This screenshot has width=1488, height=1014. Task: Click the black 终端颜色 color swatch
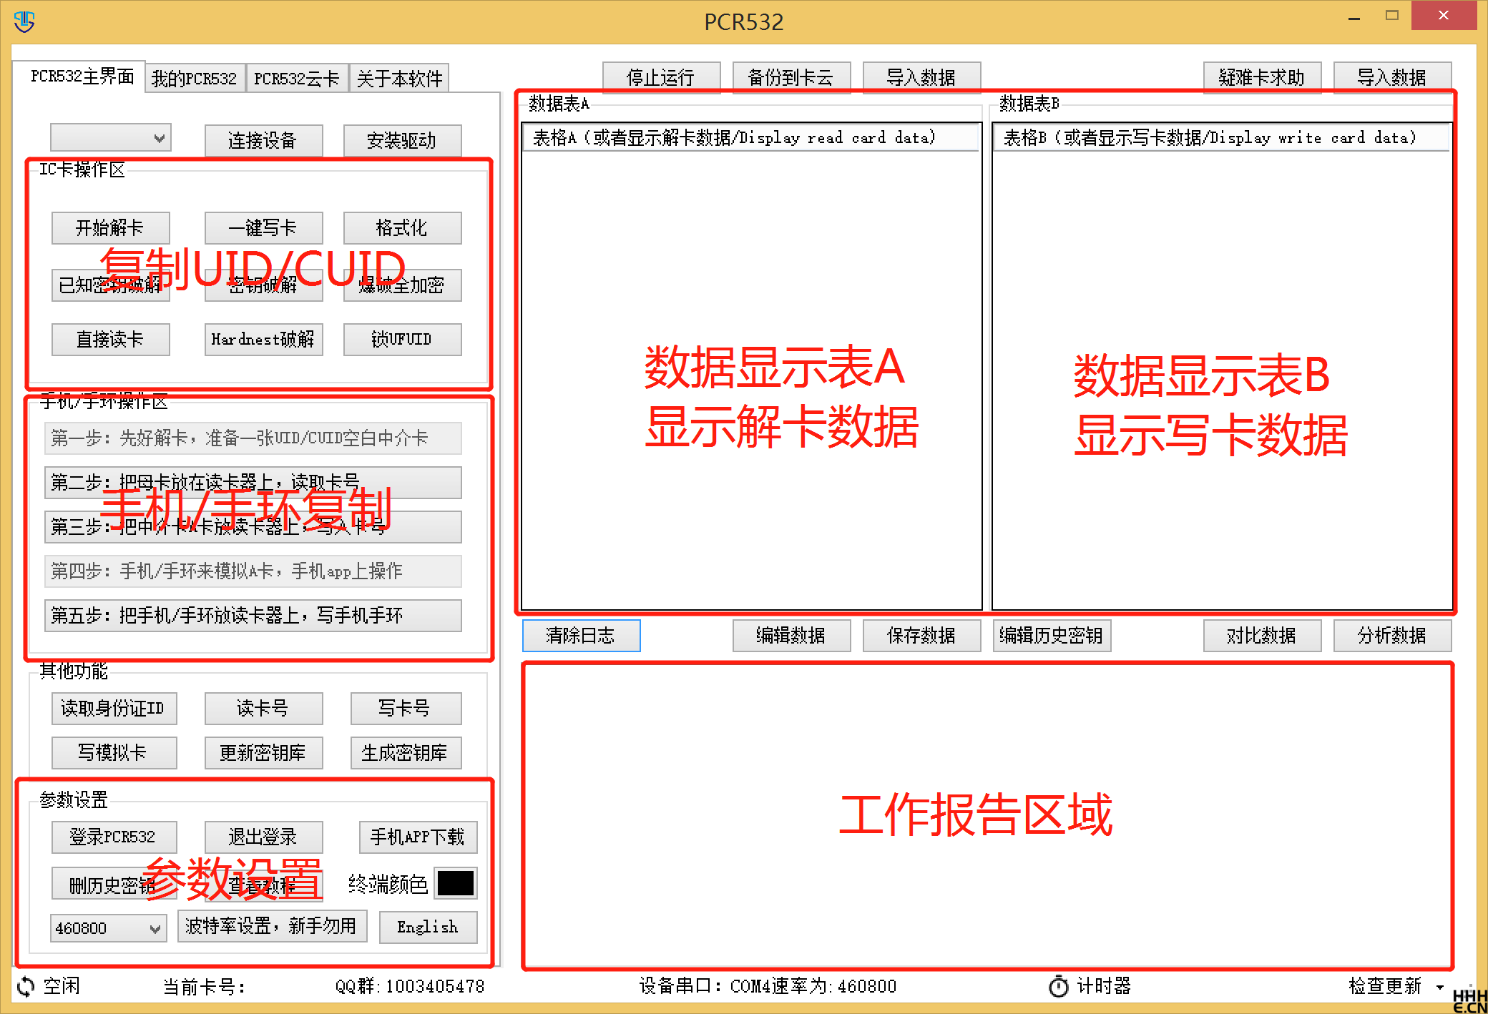point(456,883)
